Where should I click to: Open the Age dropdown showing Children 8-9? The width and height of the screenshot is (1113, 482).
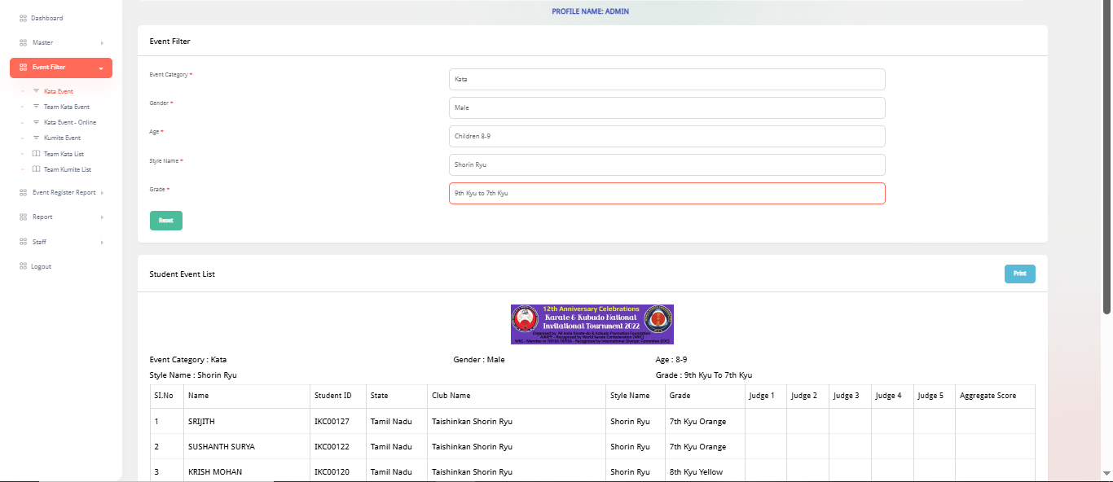click(x=666, y=136)
